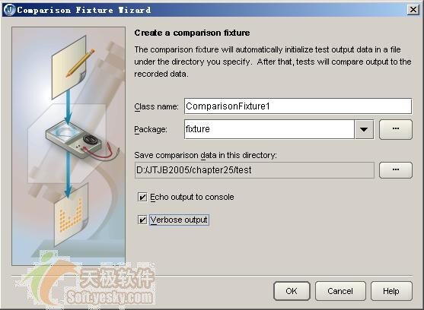Focus the Class name text field
This screenshot has width=424, height=310.
tap(298, 106)
